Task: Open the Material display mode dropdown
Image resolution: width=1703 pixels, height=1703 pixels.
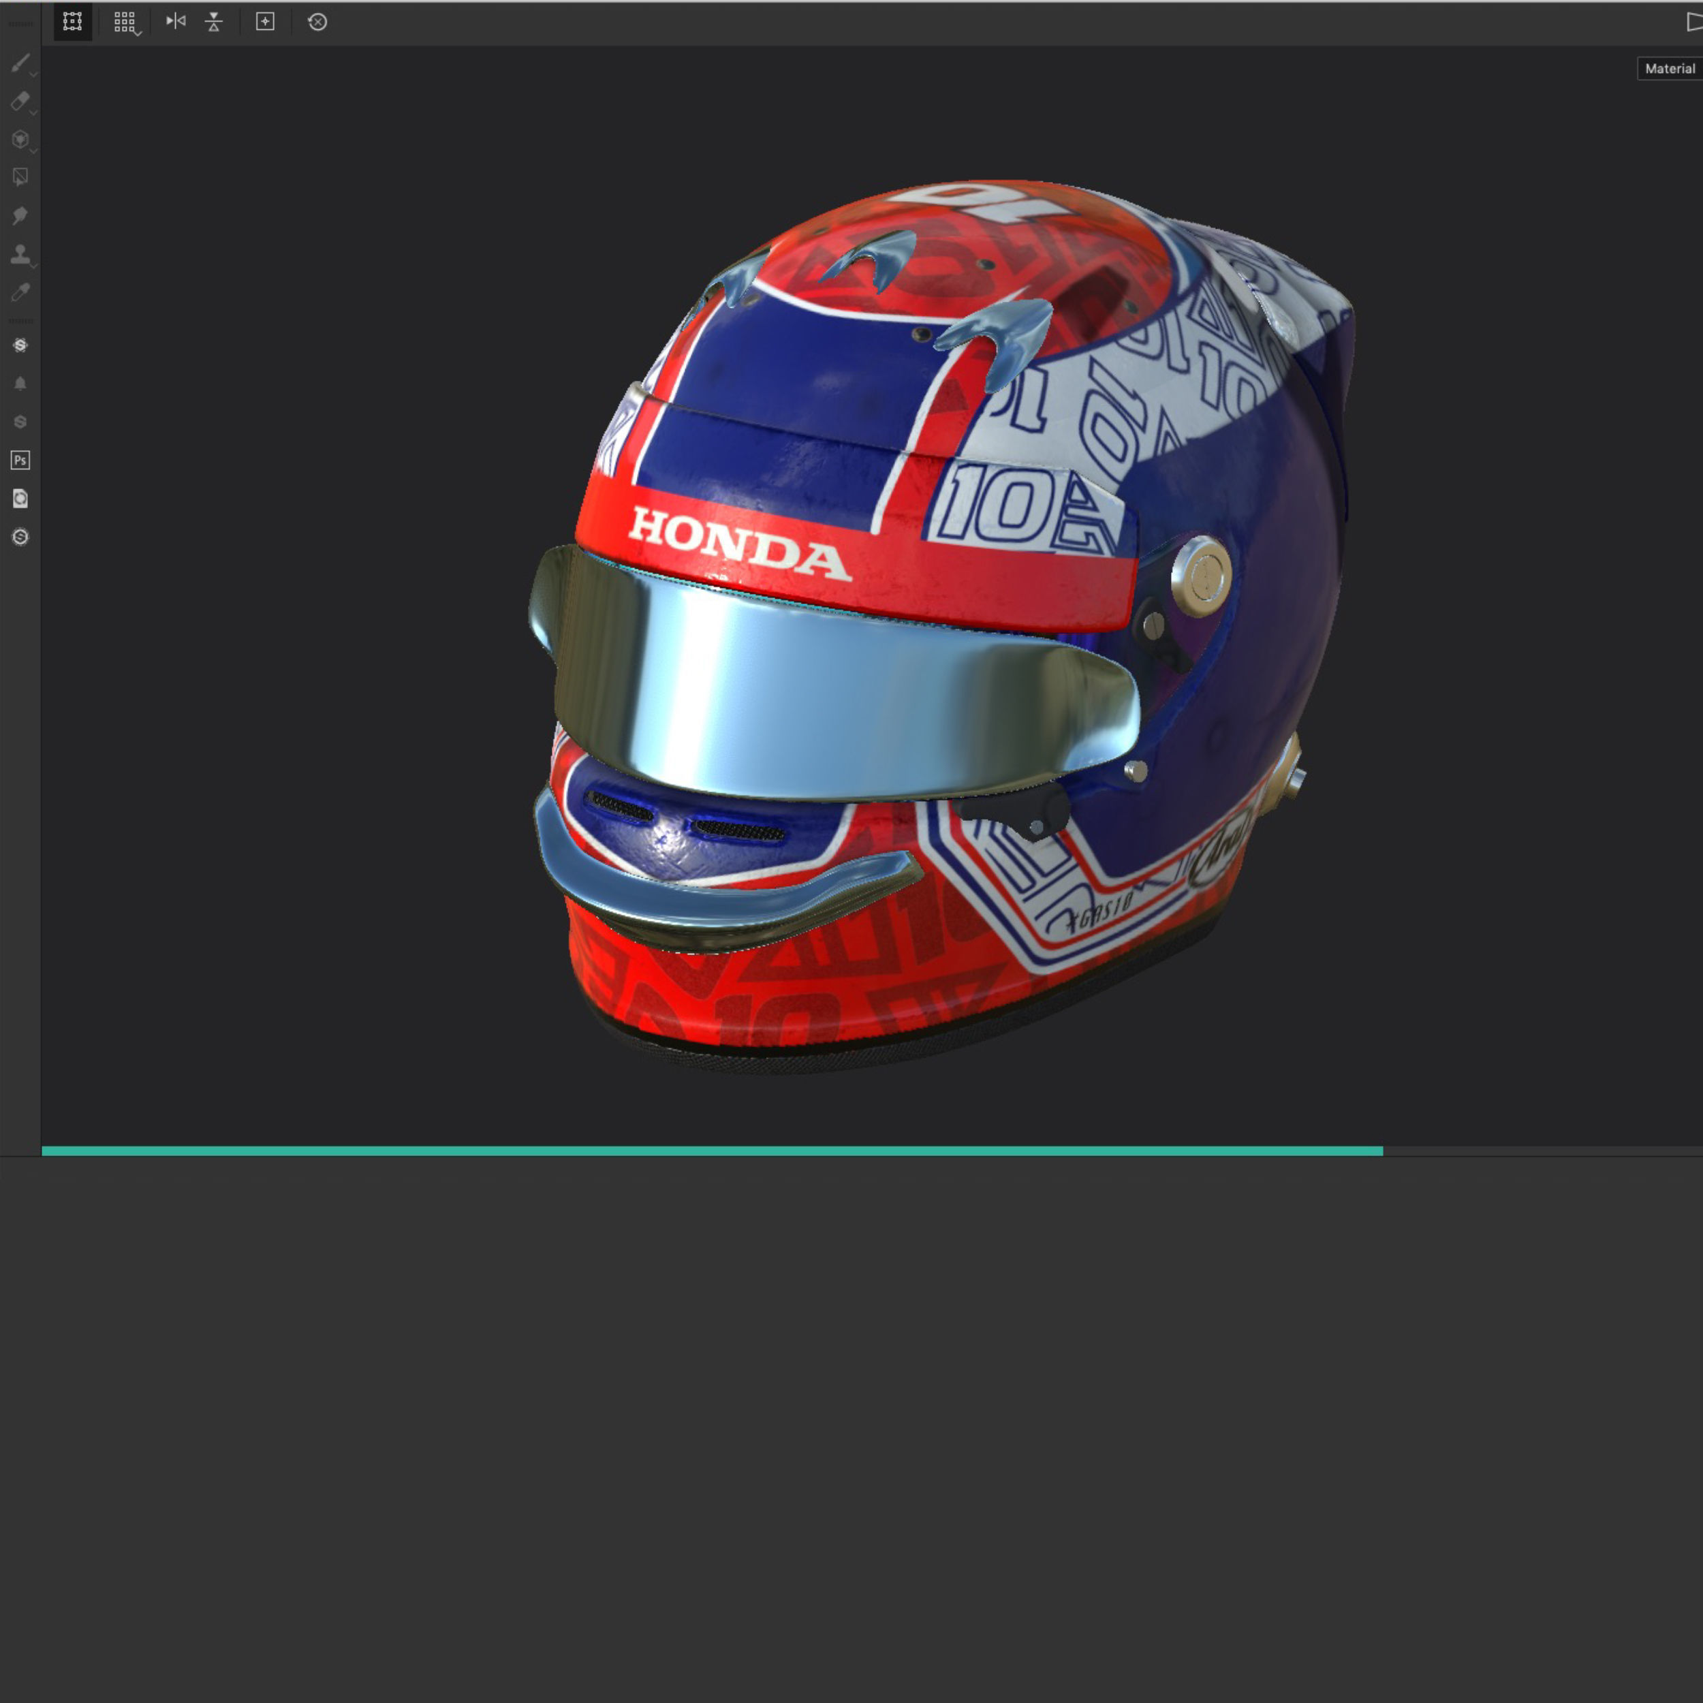Action: (1670, 69)
